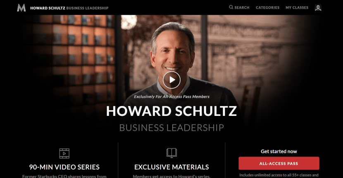Image resolution: width=343 pixels, height=178 pixels.
Task: Click the SEARCH label in header
Action: pos(242,7)
